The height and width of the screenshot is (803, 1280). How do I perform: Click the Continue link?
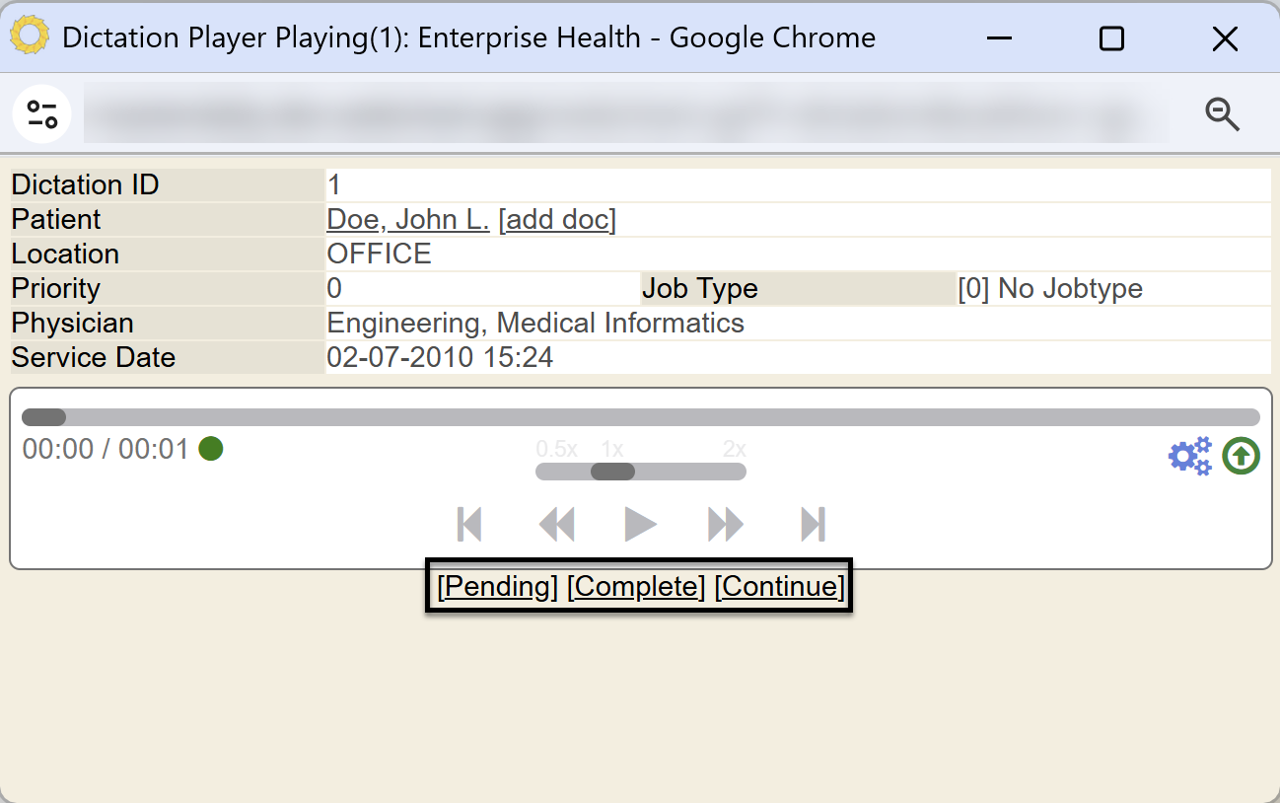[780, 587]
